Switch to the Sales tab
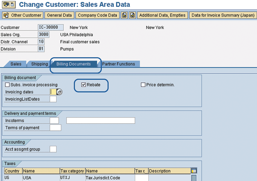257x181 pixels. [16, 64]
